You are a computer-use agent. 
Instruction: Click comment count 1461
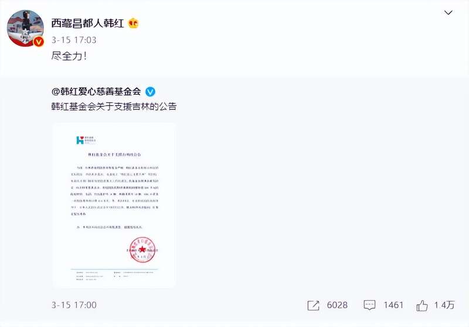click(x=393, y=305)
